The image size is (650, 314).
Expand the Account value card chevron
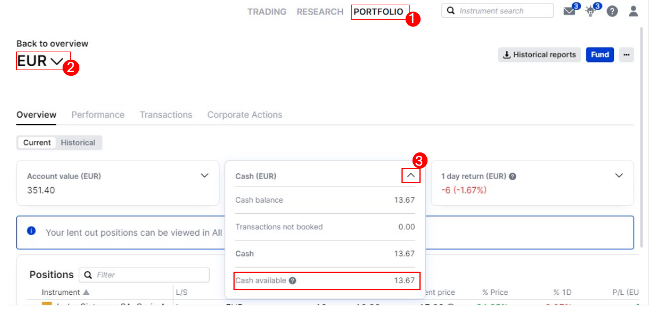[x=205, y=176]
